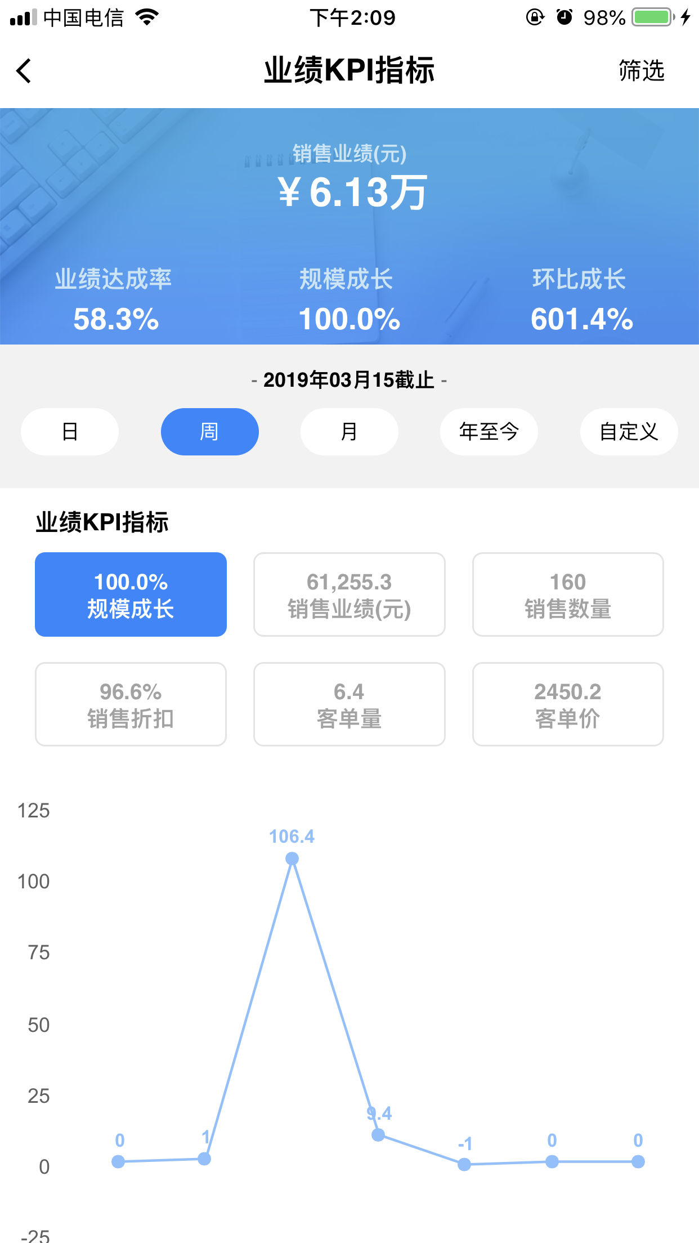Tap the 环比成长 601.4% stat
699x1243 pixels.
click(x=581, y=301)
